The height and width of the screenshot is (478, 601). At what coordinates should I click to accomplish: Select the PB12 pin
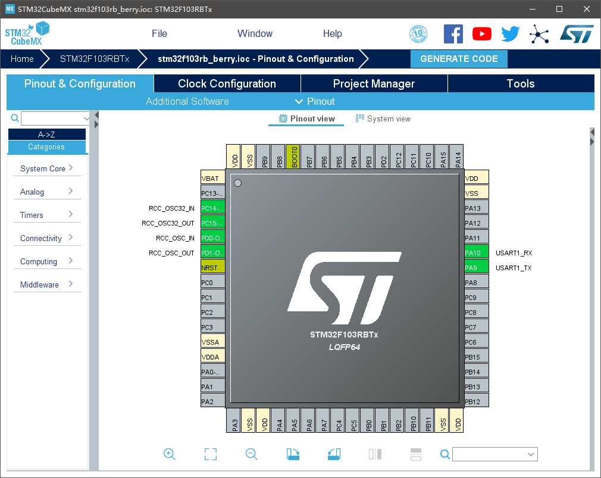pos(477,401)
